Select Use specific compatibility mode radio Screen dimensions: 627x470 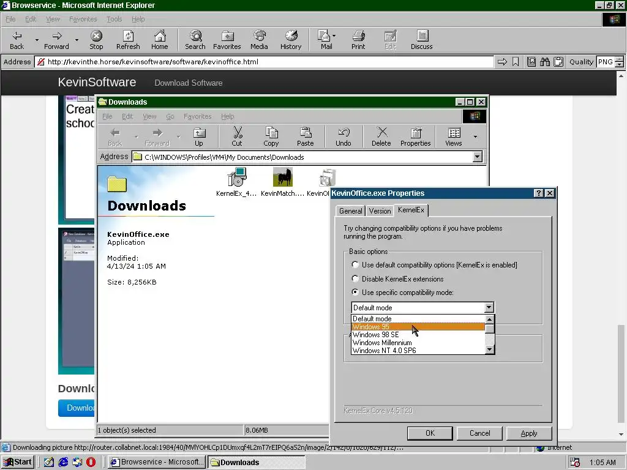point(355,292)
